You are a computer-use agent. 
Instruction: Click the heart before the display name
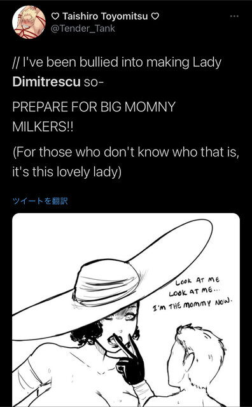point(55,17)
